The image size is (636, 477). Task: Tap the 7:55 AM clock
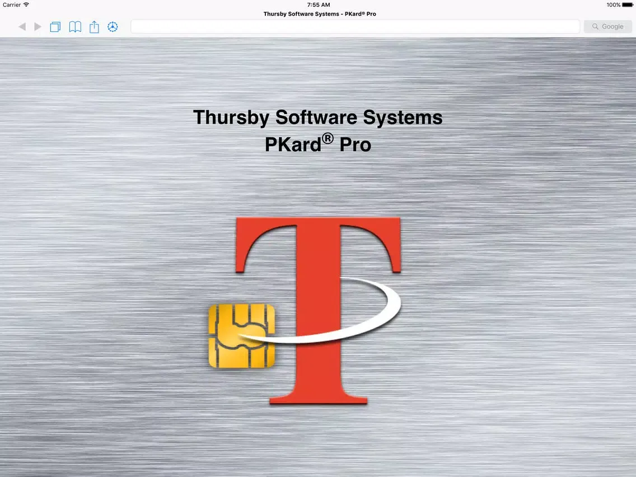[x=319, y=5]
